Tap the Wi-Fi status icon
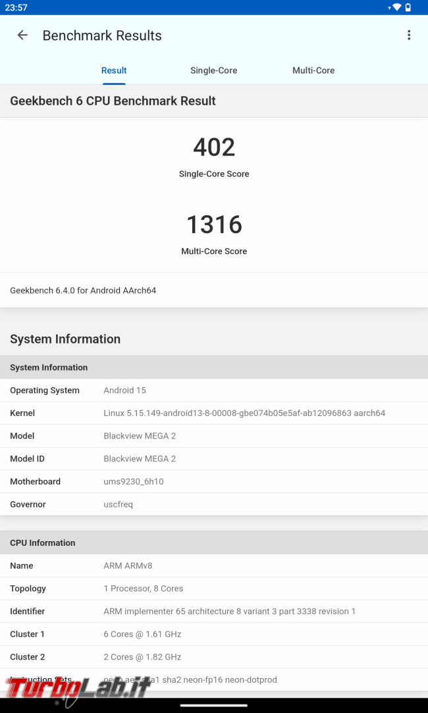Viewport: 428px width, 713px height. (397, 7)
